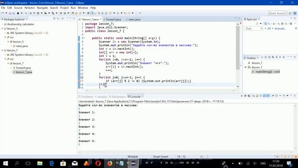Expand the Andrievskiy_calculator project

pos(2,24)
